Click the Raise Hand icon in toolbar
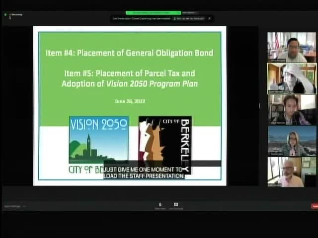 click(x=160, y=206)
